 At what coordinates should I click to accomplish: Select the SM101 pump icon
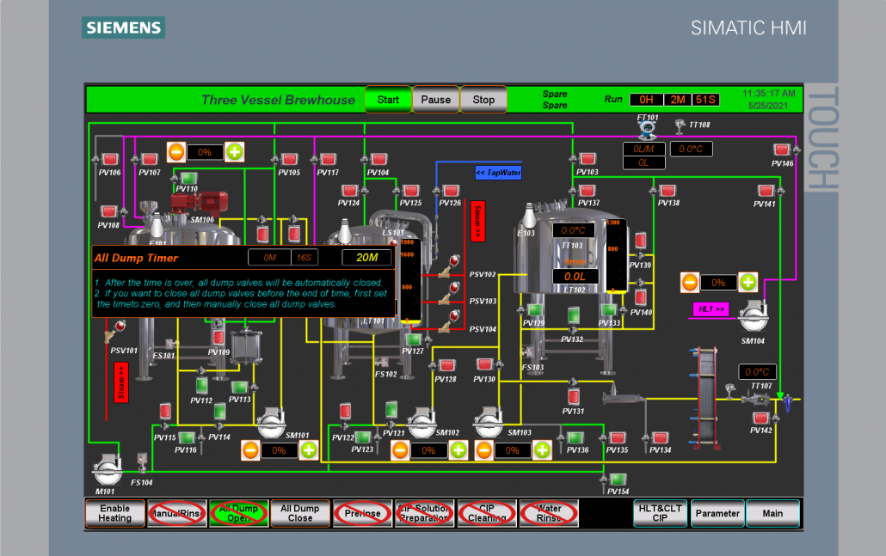click(272, 423)
